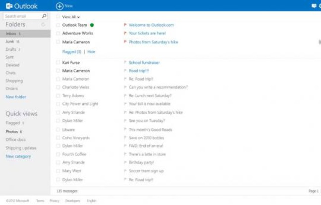Viewport: 321px width, 205px height.
Task: Flag the Soccer team sign up message
Action: tap(125, 171)
